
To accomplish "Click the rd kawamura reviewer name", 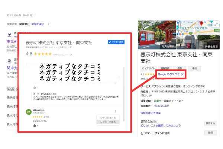I will 38,110.
